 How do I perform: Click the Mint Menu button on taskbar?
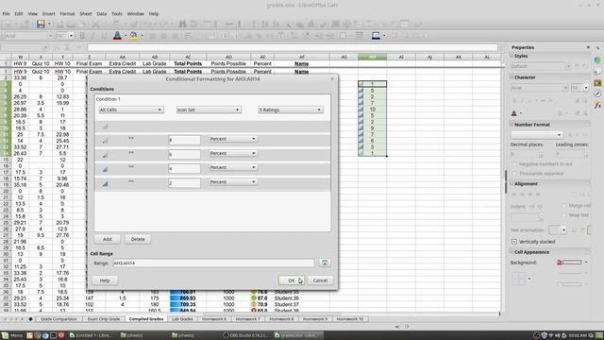point(12,335)
